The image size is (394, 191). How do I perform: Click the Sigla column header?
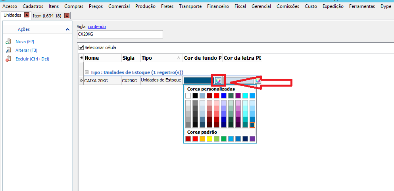[x=131, y=58]
